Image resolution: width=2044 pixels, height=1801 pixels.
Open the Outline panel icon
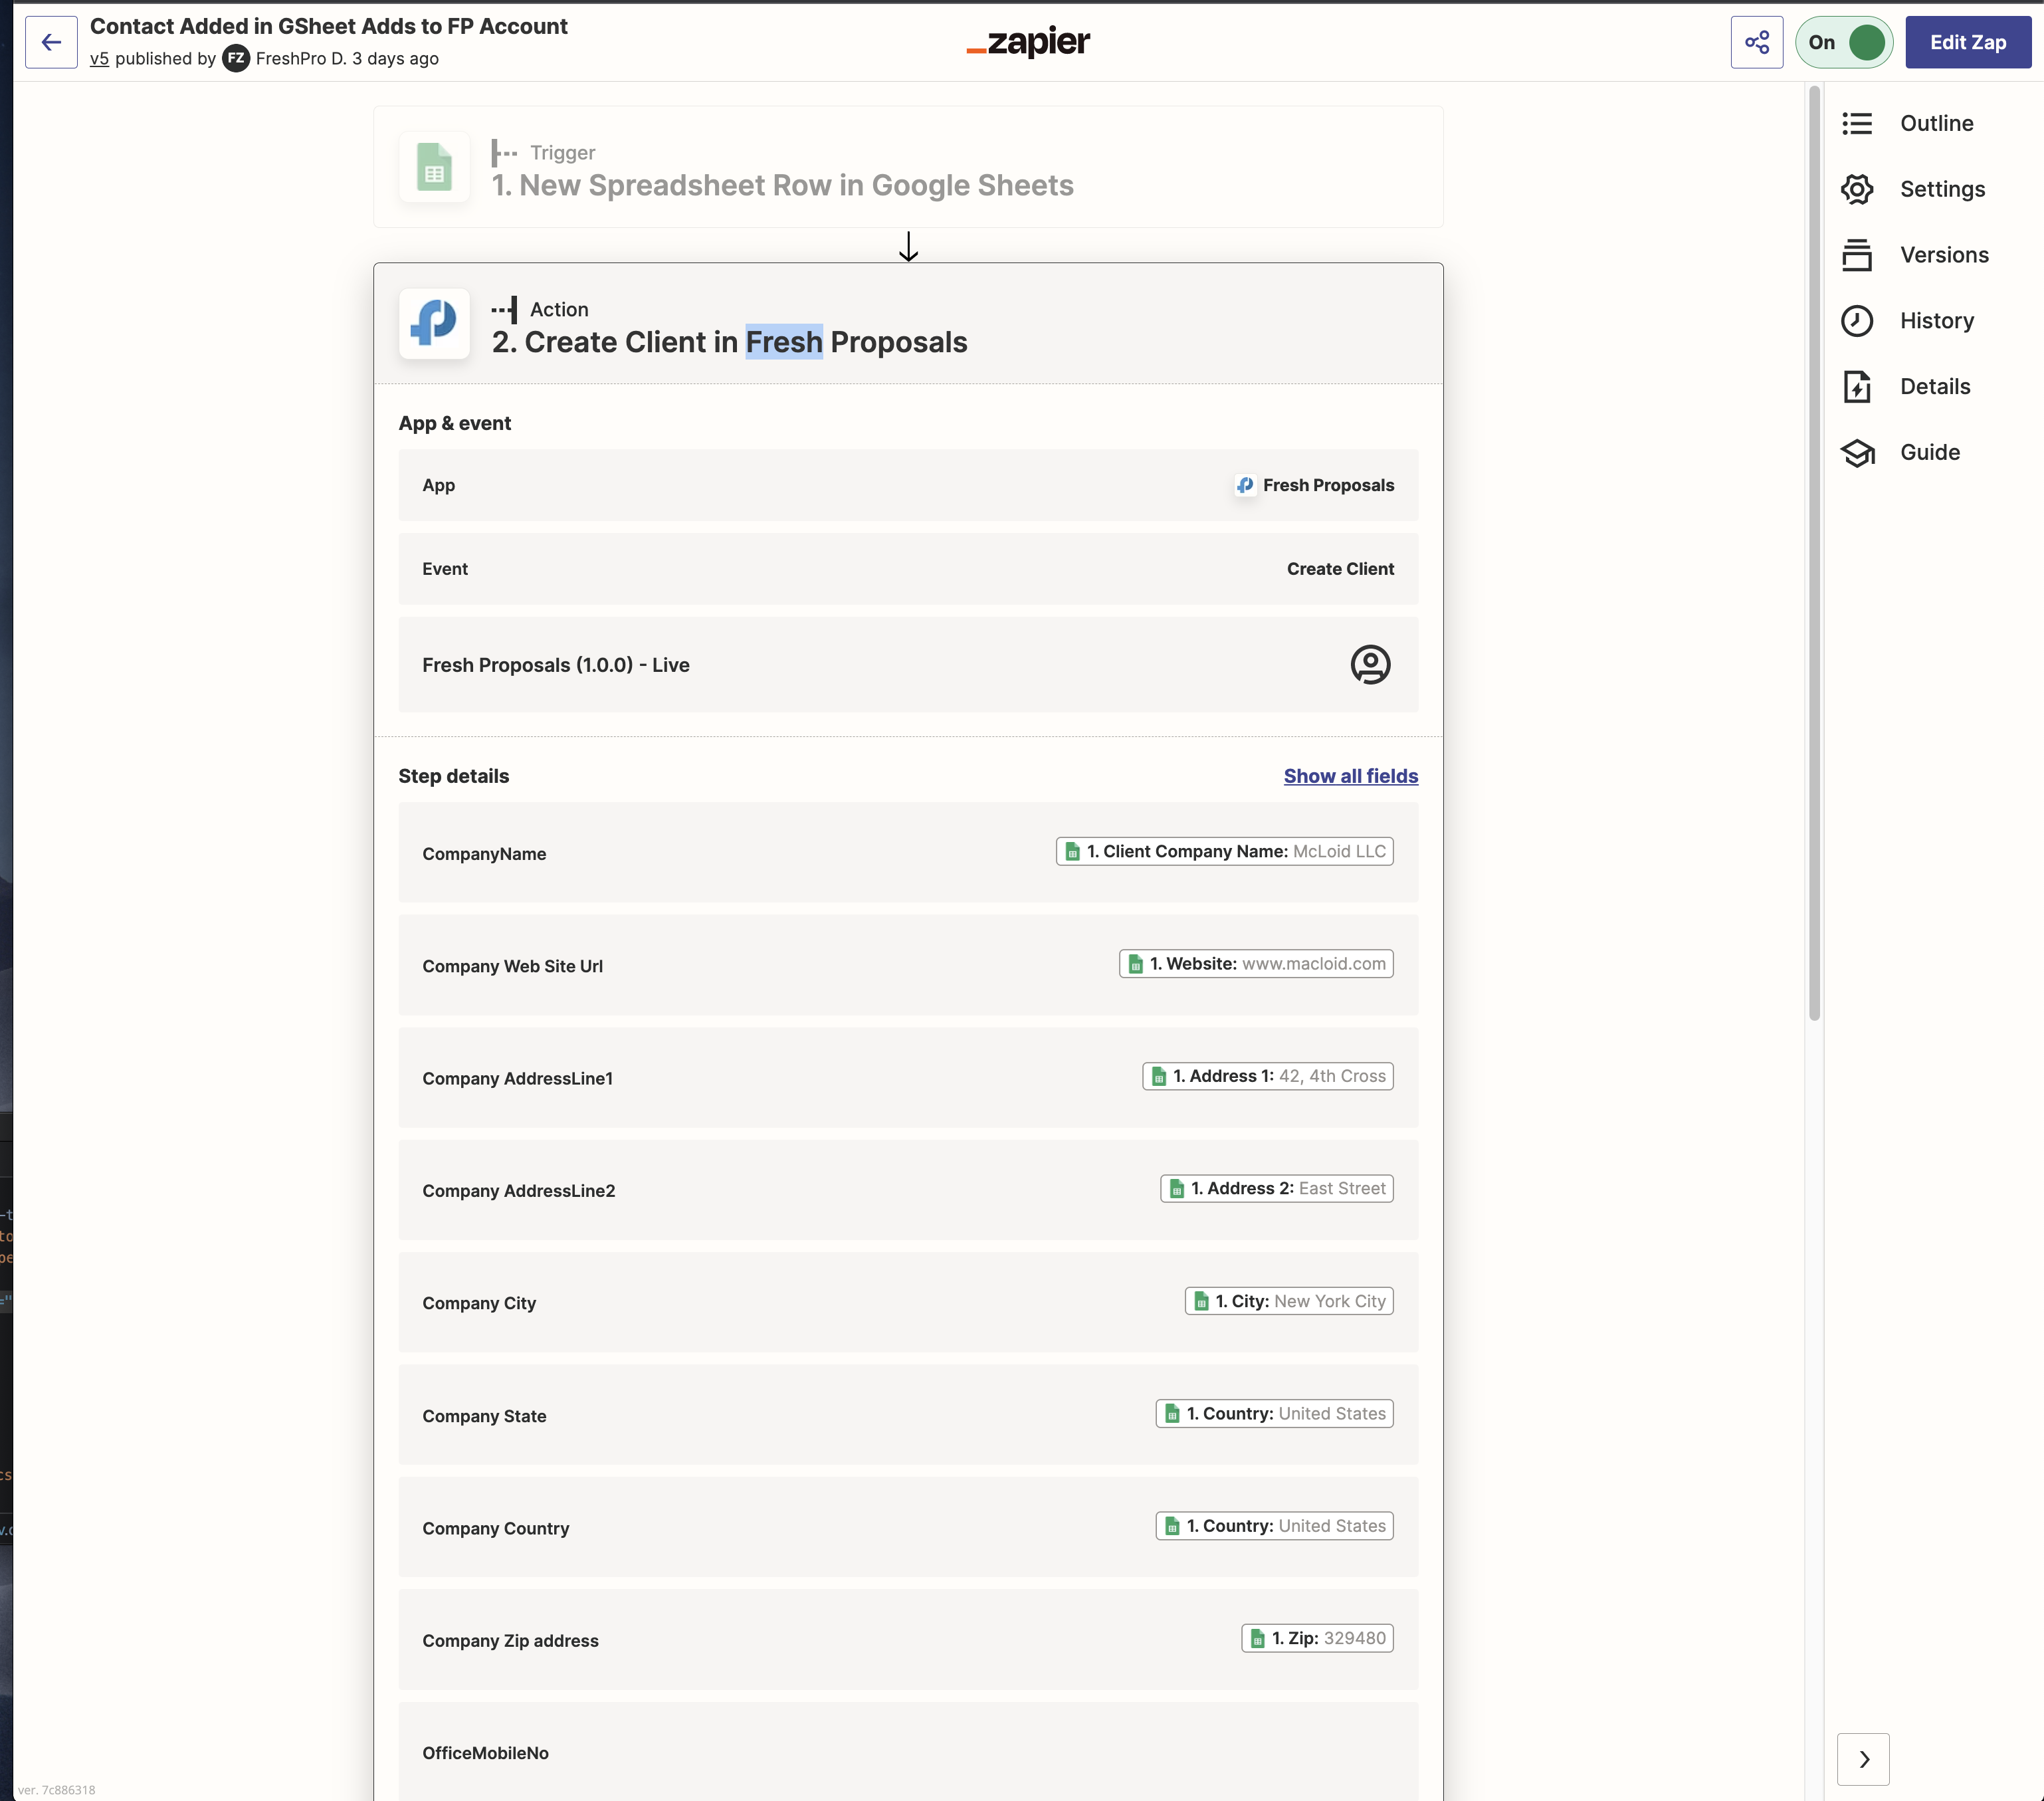point(1857,123)
